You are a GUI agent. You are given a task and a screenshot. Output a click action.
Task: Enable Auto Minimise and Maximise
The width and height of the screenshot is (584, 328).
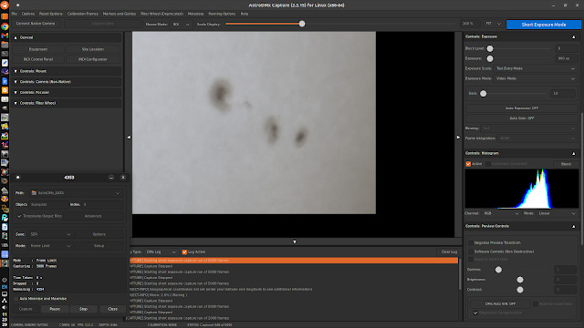coord(16,299)
